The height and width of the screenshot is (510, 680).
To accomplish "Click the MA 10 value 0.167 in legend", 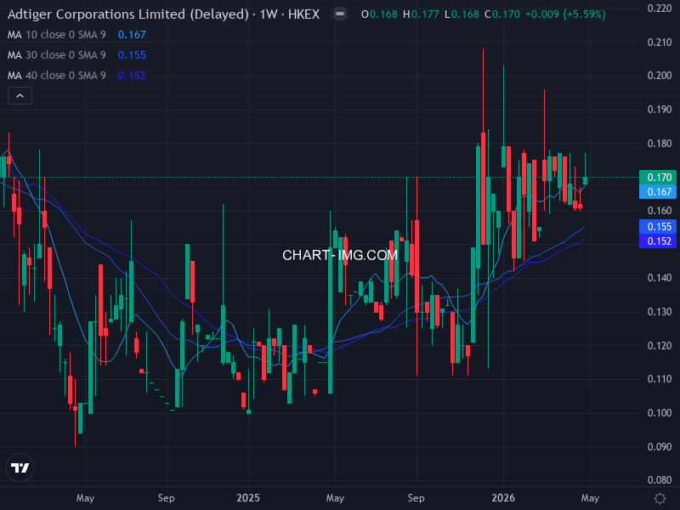I will [132, 35].
